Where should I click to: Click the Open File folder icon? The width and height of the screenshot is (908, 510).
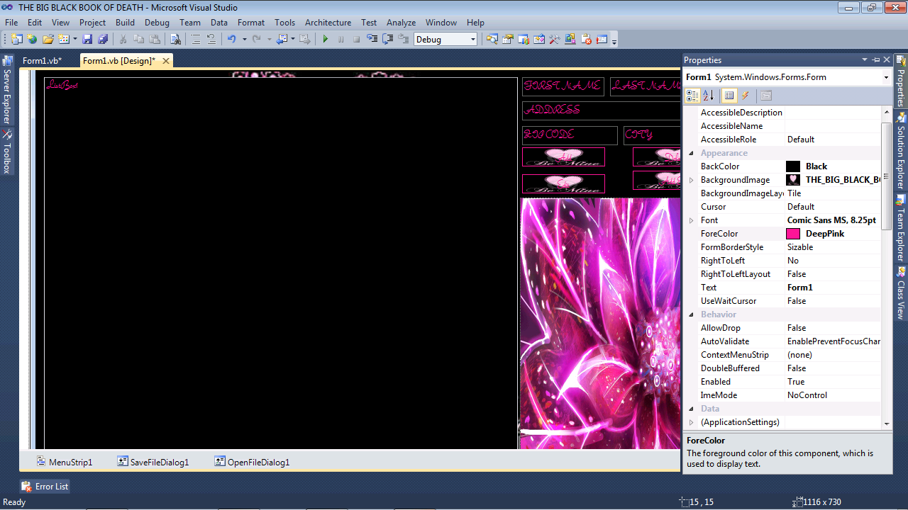point(48,40)
